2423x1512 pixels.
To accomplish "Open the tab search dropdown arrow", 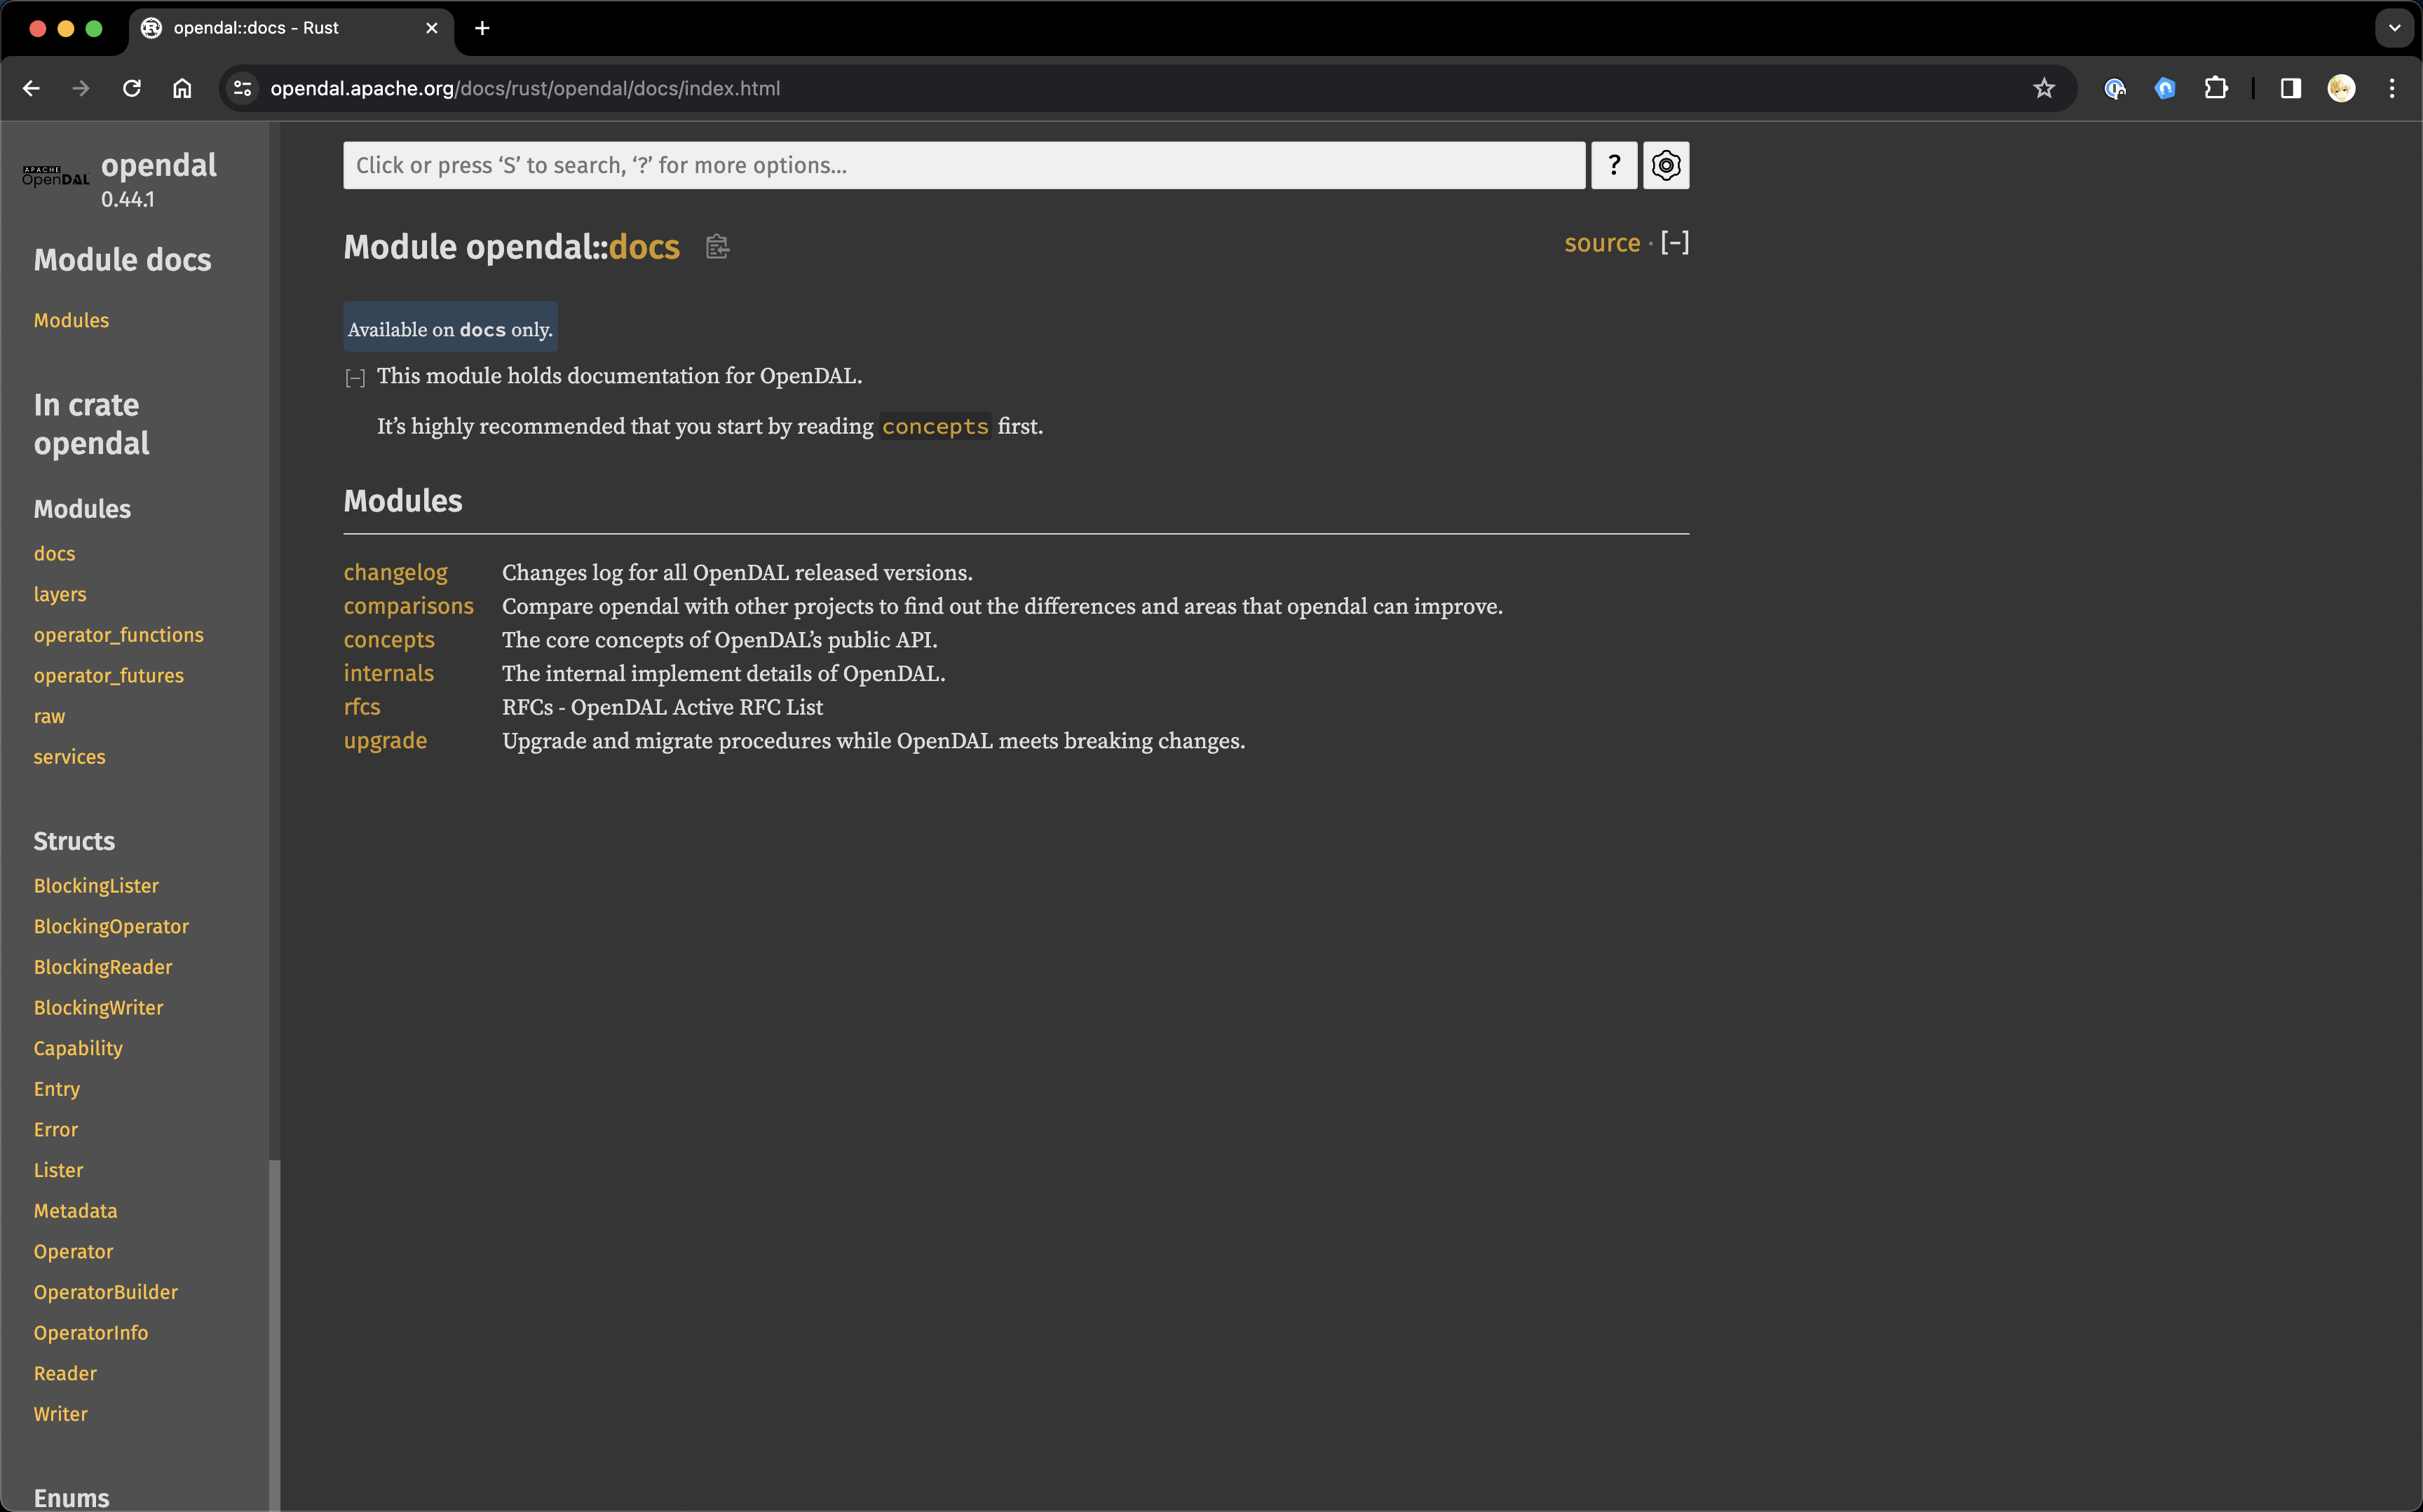I will point(2395,28).
